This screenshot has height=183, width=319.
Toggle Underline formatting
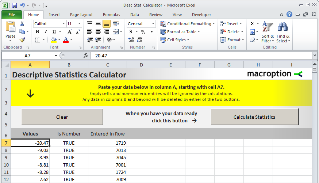click(54, 32)
